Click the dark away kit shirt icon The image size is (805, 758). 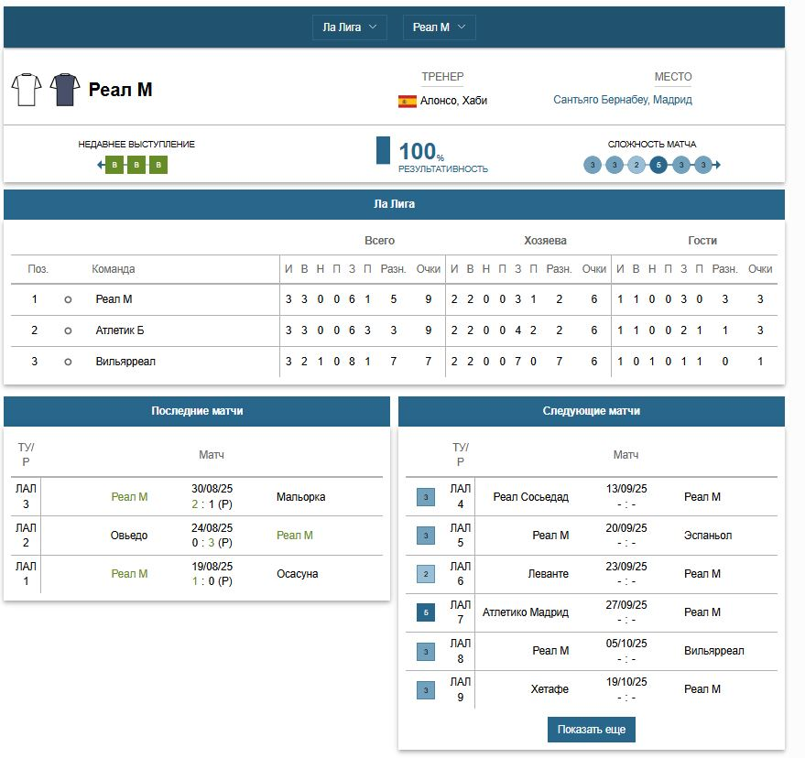[65, 91]
